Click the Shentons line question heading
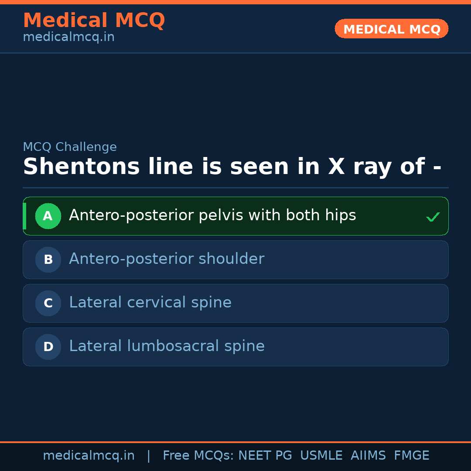 232,167
